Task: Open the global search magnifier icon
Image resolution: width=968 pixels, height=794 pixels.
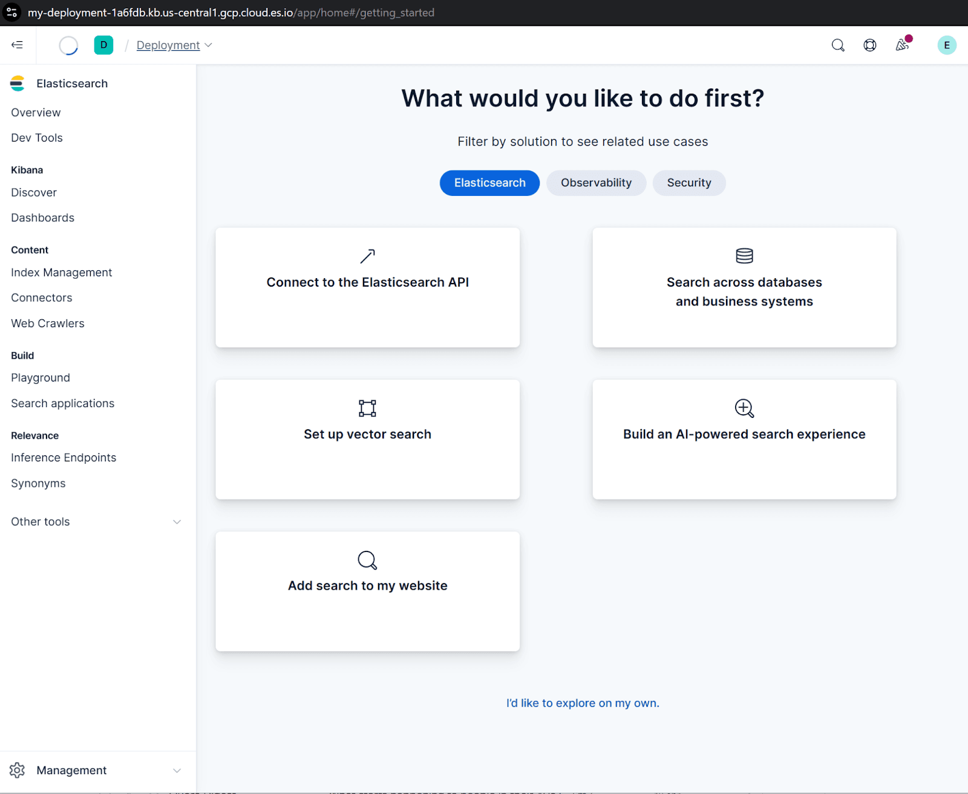Action: [x=838, y=45]
